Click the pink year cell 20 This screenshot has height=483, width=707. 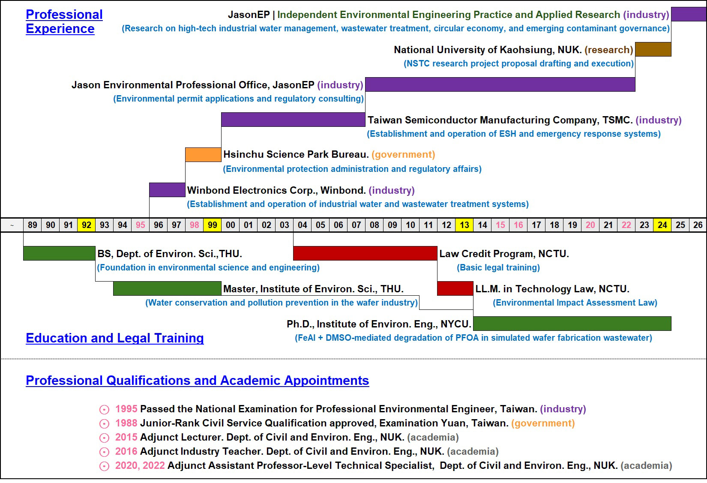[590, 225]
